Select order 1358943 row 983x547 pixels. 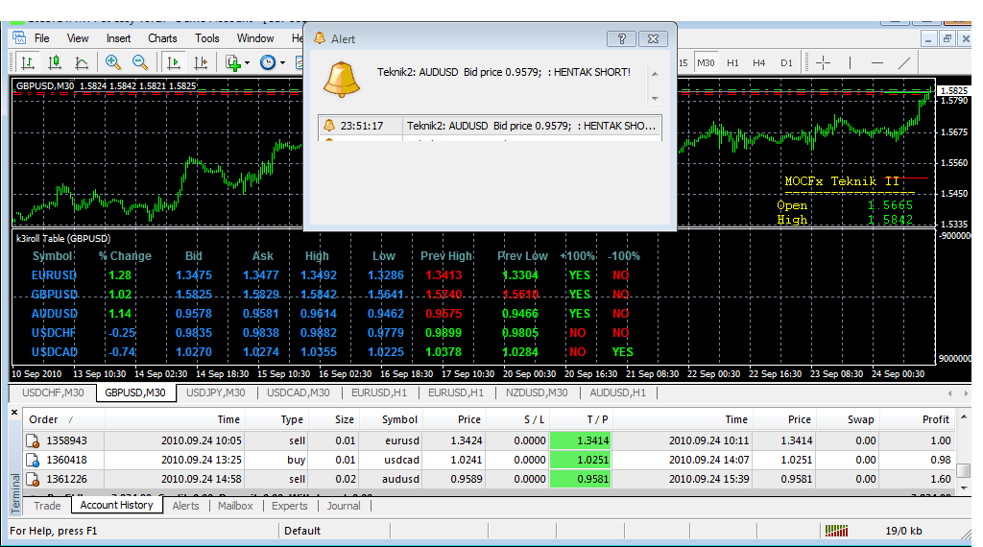489,440
